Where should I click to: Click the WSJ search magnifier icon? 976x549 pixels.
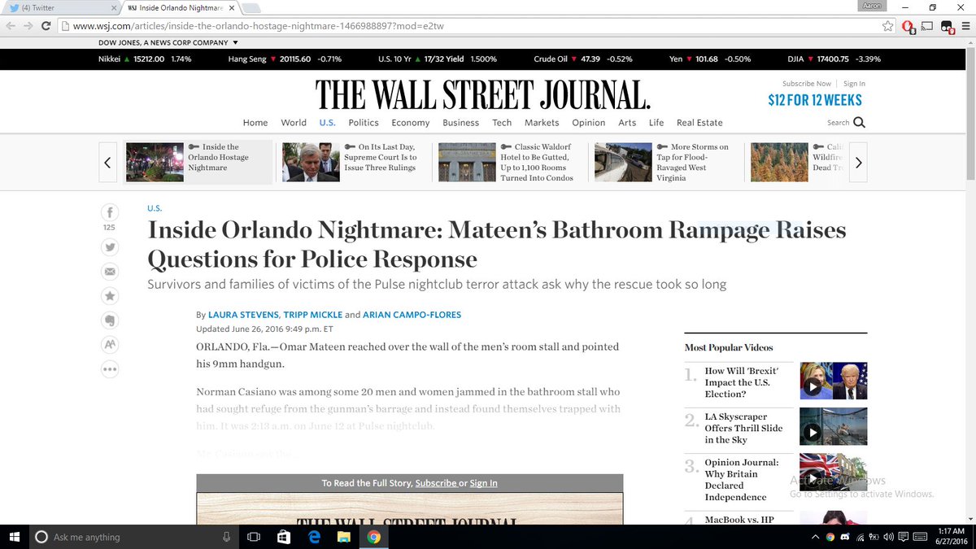pyautogui.click(x=859, y=123)
